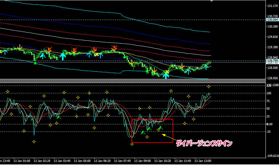Click the 0.00 level on the oscillator scale
The image size is (279, 165).
(269, 124)
